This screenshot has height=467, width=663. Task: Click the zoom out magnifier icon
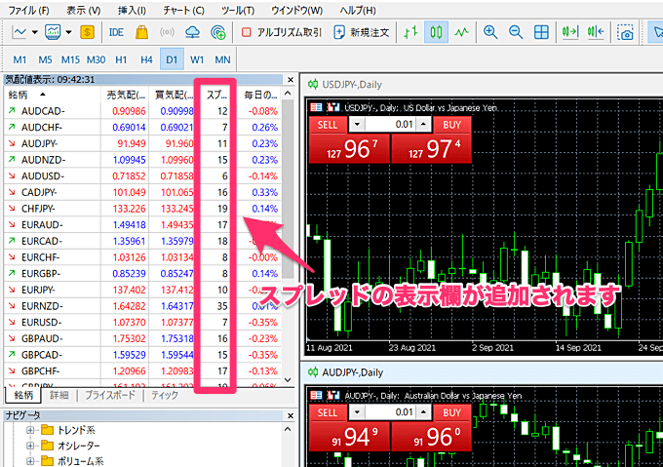(x=516, y=32)
